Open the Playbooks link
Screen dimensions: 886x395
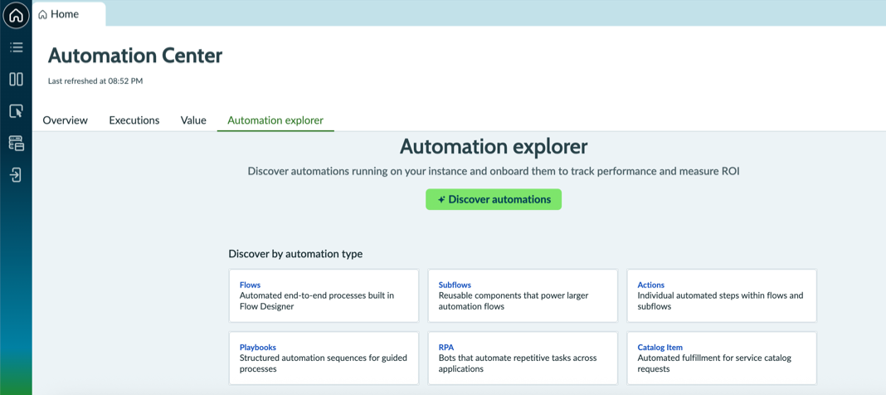258,348
